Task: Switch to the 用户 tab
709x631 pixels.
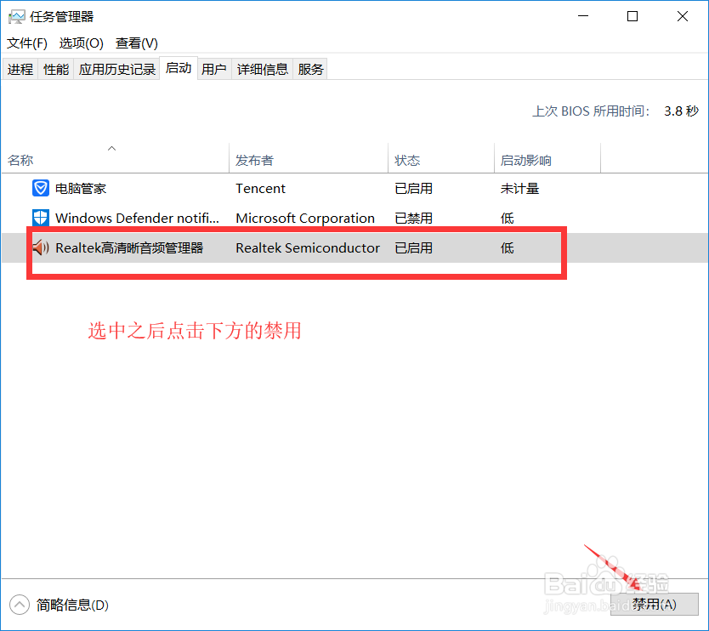Action: (x=214, y=69)
